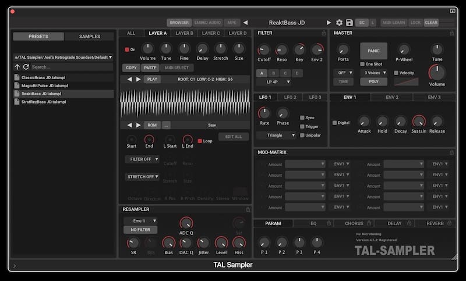Click the BROWSER button
Screen dimensions: 466x281
coord(179,23)
